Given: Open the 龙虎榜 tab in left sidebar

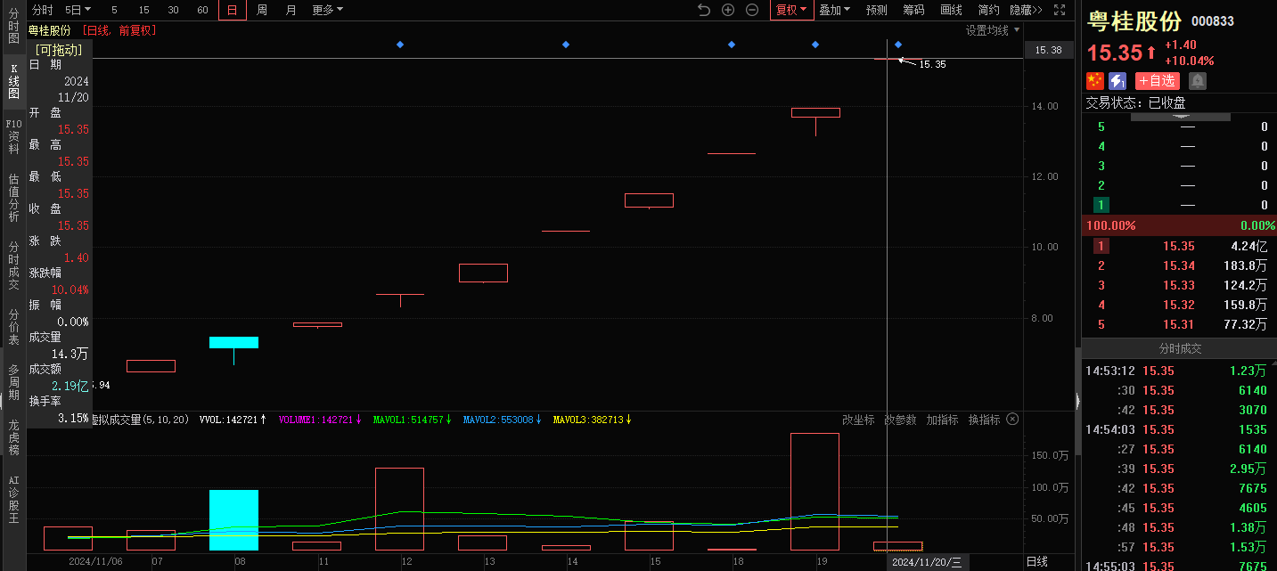Looking at the screenshot, I should pos(13,437).
